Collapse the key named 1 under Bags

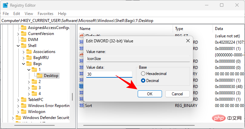[29, 70]
